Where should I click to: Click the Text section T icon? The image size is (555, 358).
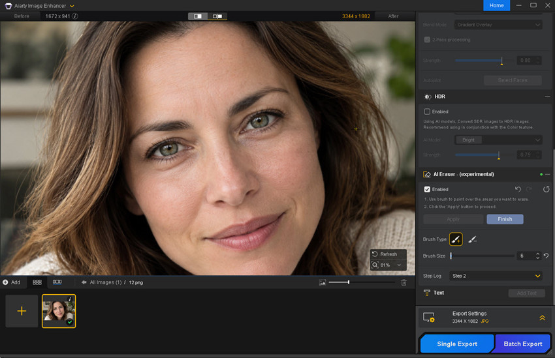pyautogui.click(x=427, y=293)
